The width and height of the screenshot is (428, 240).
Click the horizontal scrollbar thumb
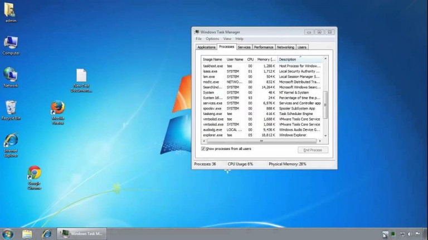[x=261, y=141]
